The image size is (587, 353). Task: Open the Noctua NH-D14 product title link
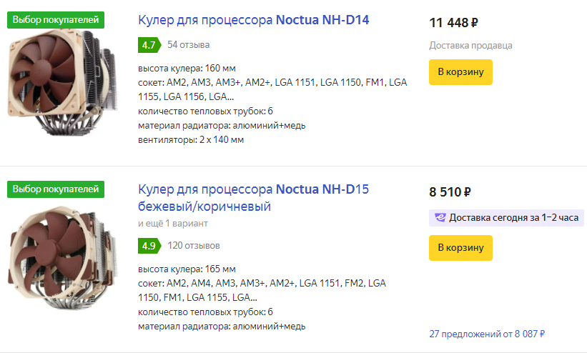[x=253, y=20]
